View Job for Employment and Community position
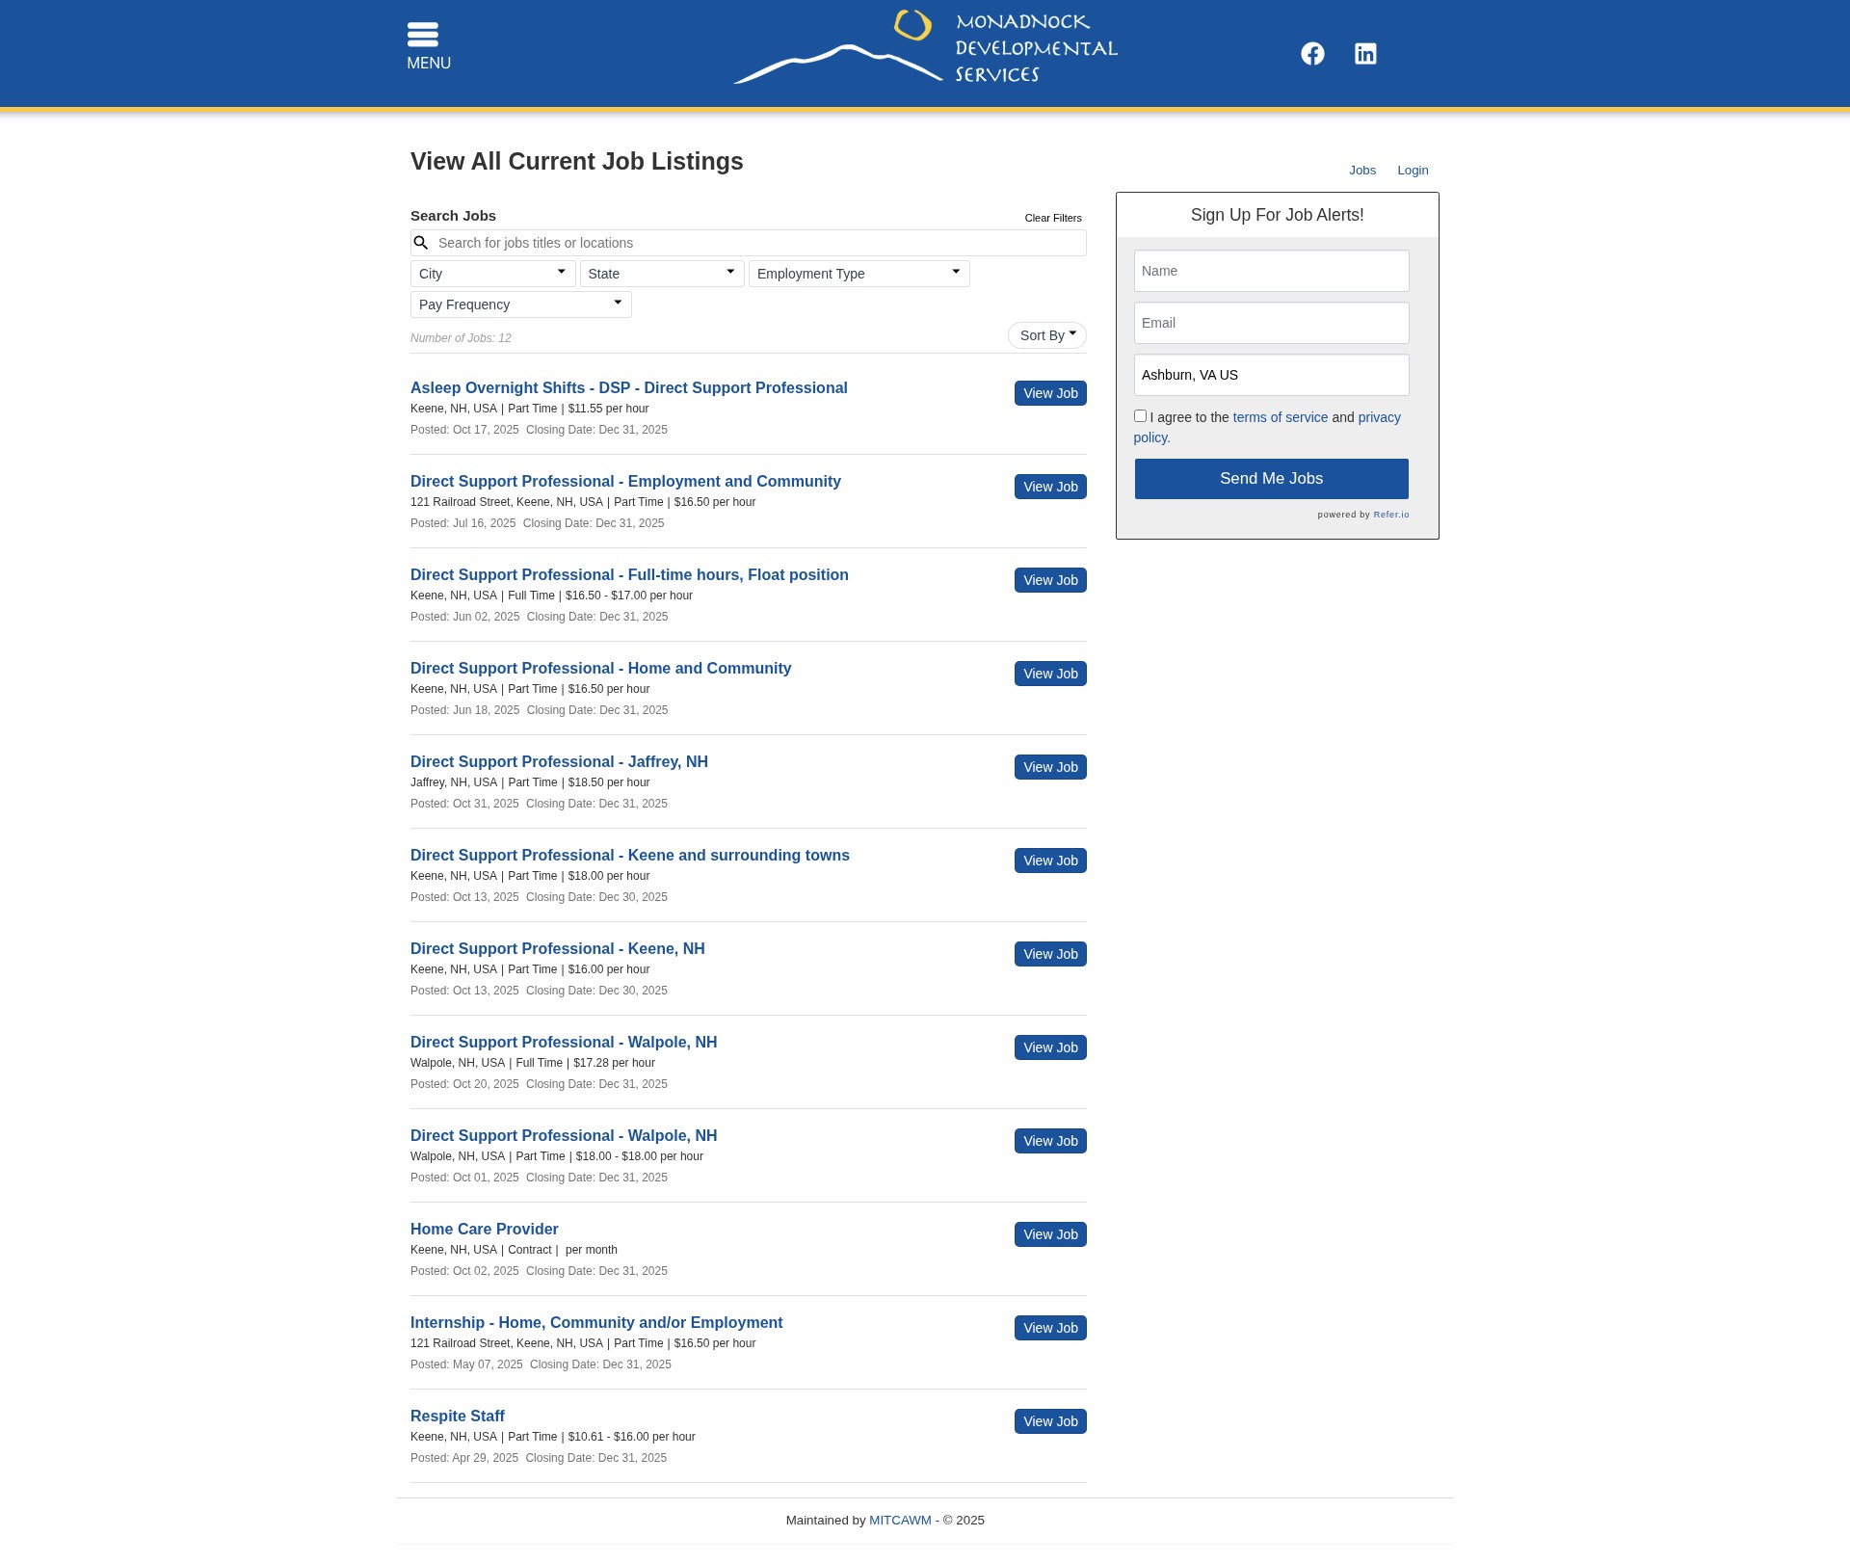Image resolution: width=1850 pixels, height=1563 pixels. [x=1050, y=487]
